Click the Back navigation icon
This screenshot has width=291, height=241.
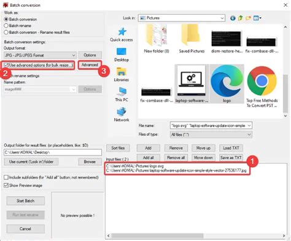pos(233,18)
